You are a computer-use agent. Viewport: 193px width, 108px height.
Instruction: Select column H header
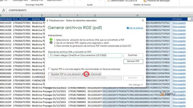point(138,15)
